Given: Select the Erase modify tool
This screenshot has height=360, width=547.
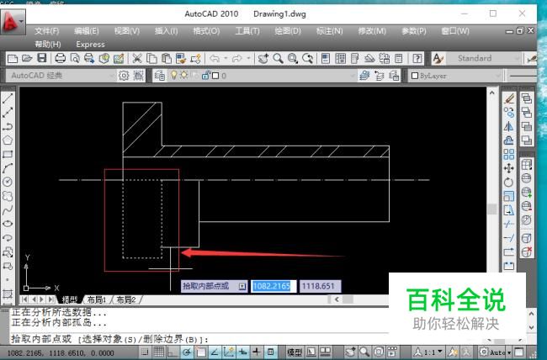Looking at the screenshot, I should (x=509, y=98).
